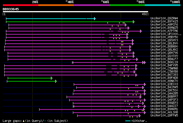
Task: Click the orange ~40% identity legend segment
Action: click(x=56, y=5)
